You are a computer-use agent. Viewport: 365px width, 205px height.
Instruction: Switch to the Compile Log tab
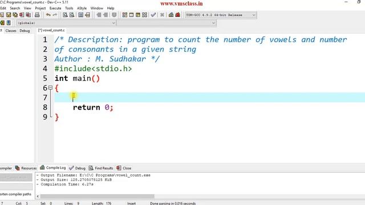tap(53, 167)
